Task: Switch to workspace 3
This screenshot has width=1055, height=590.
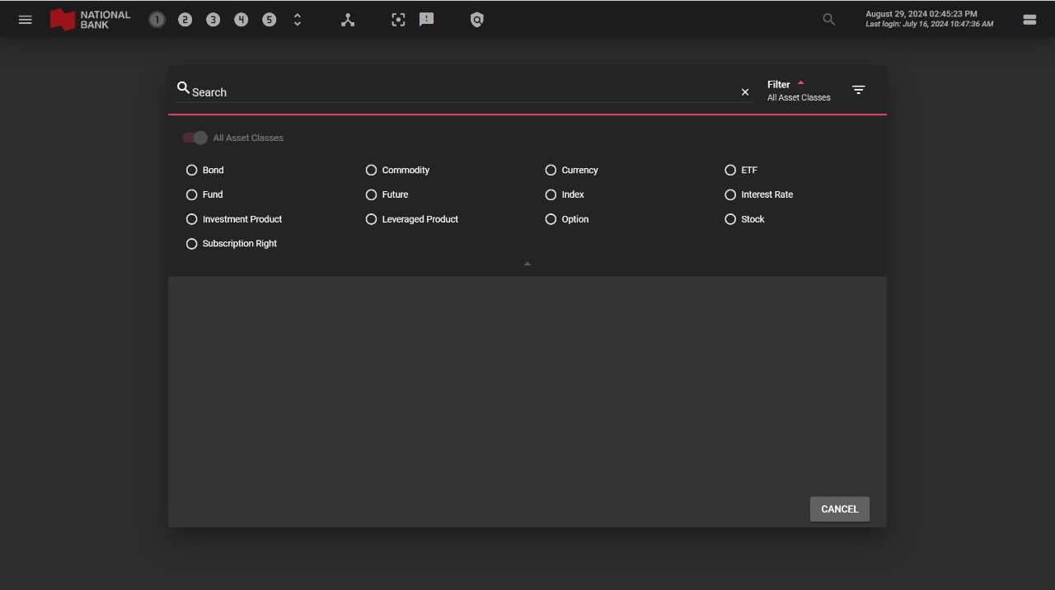Action: (213, 20)
